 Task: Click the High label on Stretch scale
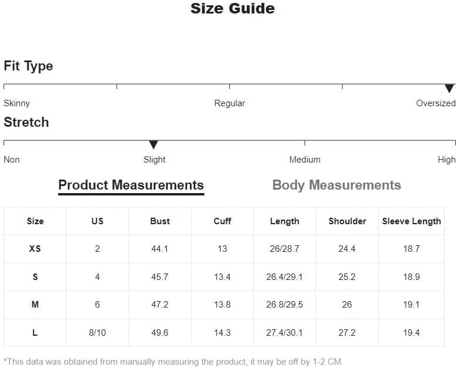(446, 160)
